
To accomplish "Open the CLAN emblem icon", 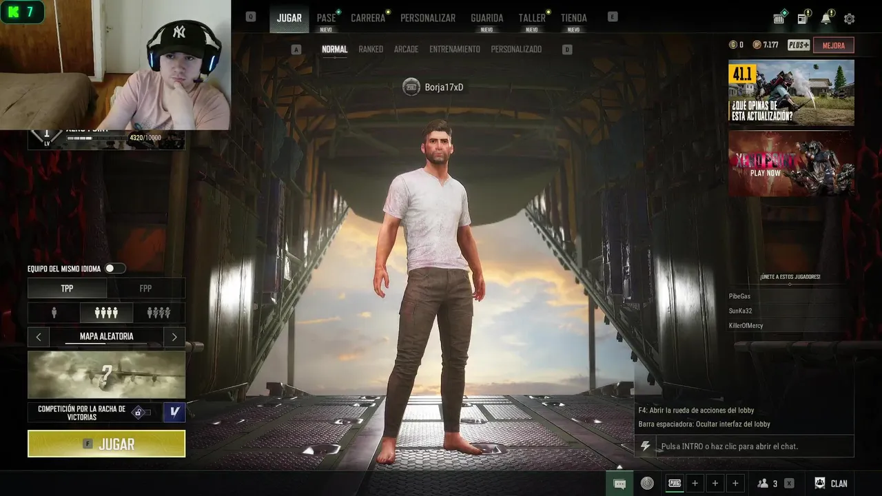I will (x=820, y=484).
